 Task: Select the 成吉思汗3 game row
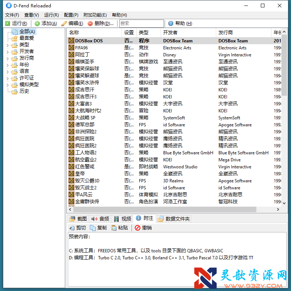pos(174,97)
